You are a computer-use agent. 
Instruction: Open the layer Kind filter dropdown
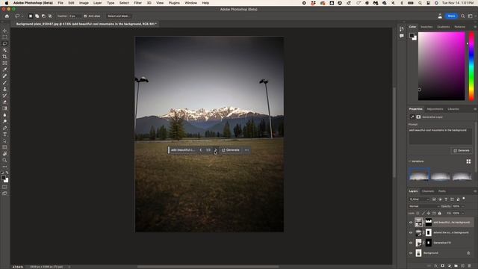420,200
